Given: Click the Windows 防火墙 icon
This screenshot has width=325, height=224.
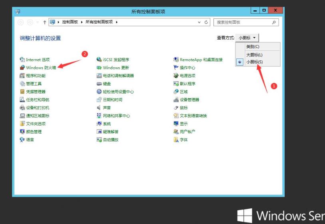Looking at the screenshot, I should 22,68.
